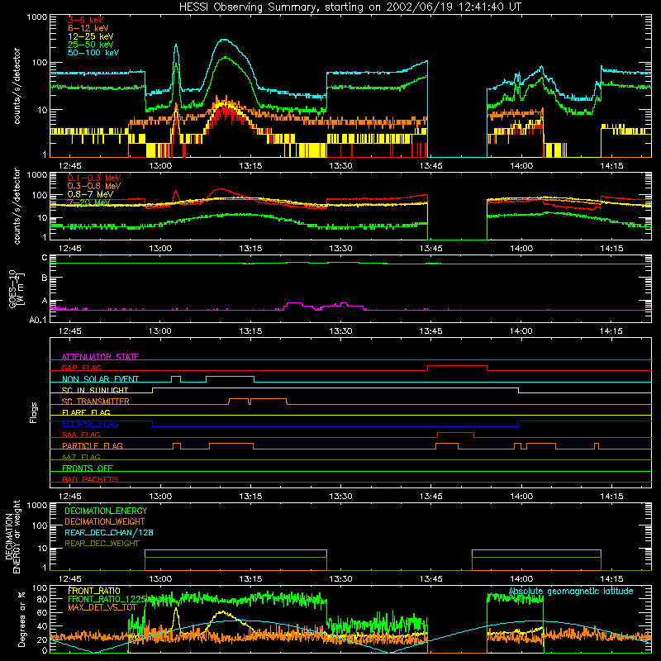
Task: Click the FRONT_RATIO_1225 legend entry
Action: coord(107,600)
